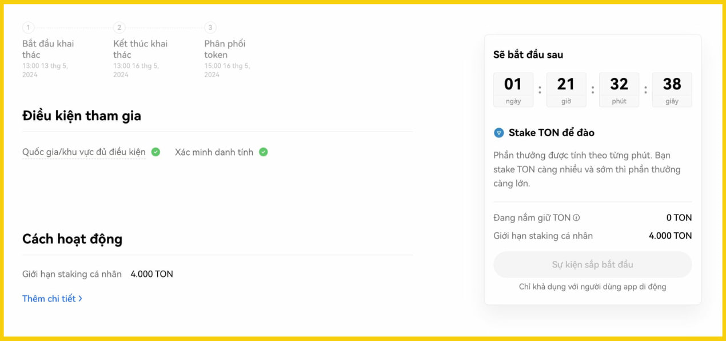Click the arrow chevron after Thêm chi tiết

81,299
